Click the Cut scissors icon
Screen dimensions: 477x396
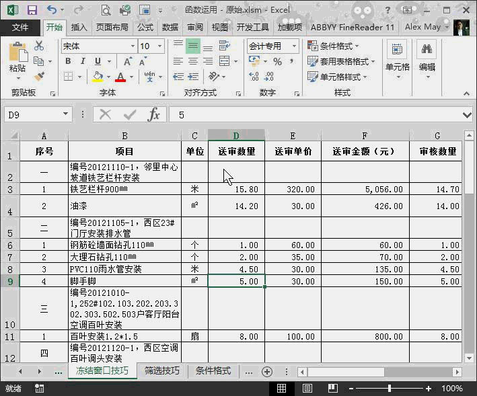tap(39, 46)
